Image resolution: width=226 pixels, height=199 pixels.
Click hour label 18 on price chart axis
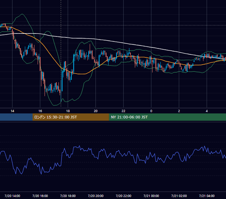(68, 111)
